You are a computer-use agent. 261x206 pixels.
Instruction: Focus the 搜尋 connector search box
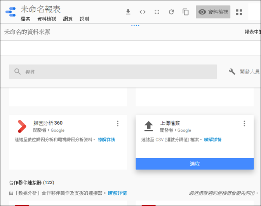tap(113, 72)
